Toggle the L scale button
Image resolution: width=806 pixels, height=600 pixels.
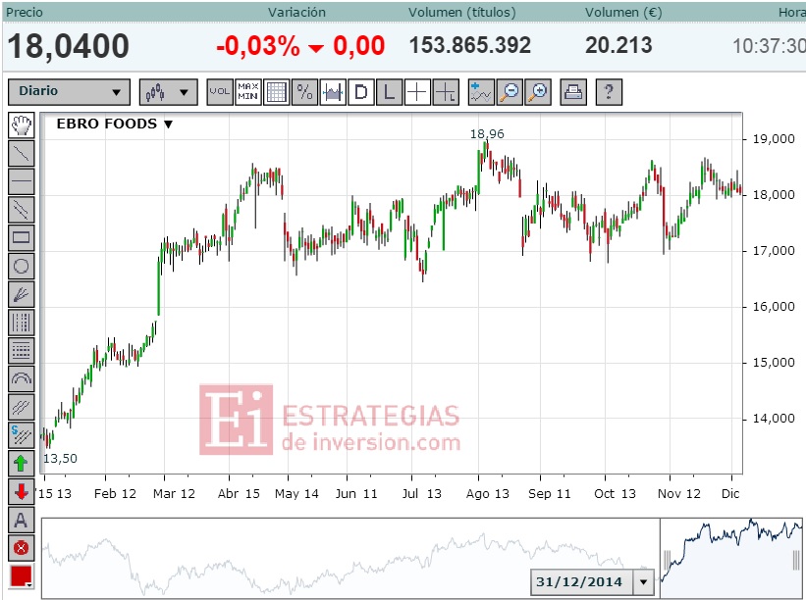[389, 92]
